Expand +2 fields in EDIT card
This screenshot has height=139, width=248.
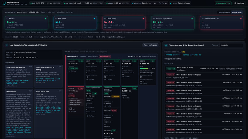pyautogui.click(x=90, y=79)
